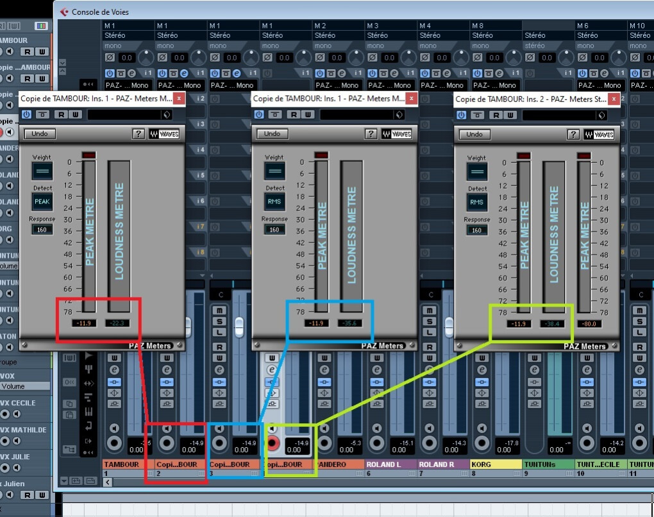654x517 pixels.
Task: Open KORG channel edit settings (e button)
Action: (482, 369)
